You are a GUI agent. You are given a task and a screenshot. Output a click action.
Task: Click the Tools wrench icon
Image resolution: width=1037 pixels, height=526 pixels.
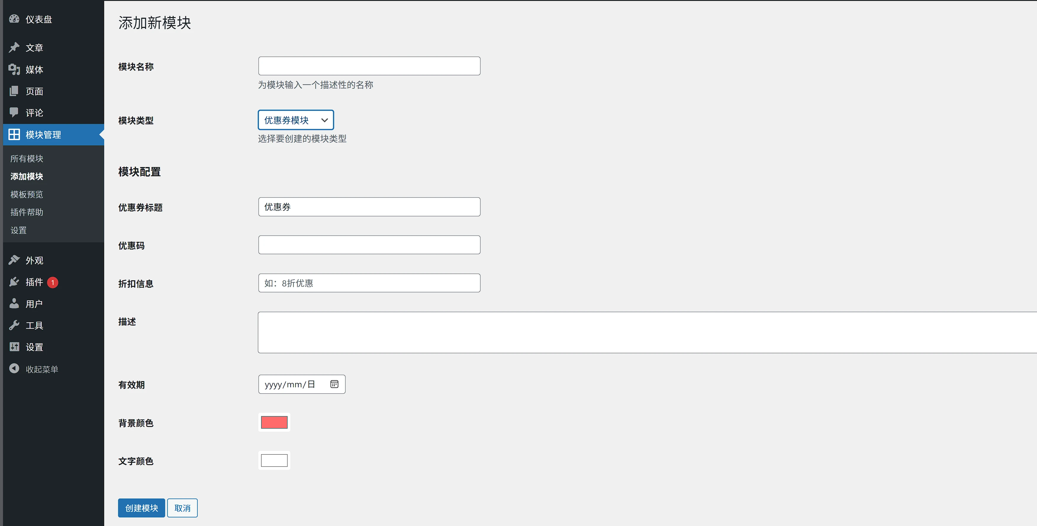click(14, 325)
